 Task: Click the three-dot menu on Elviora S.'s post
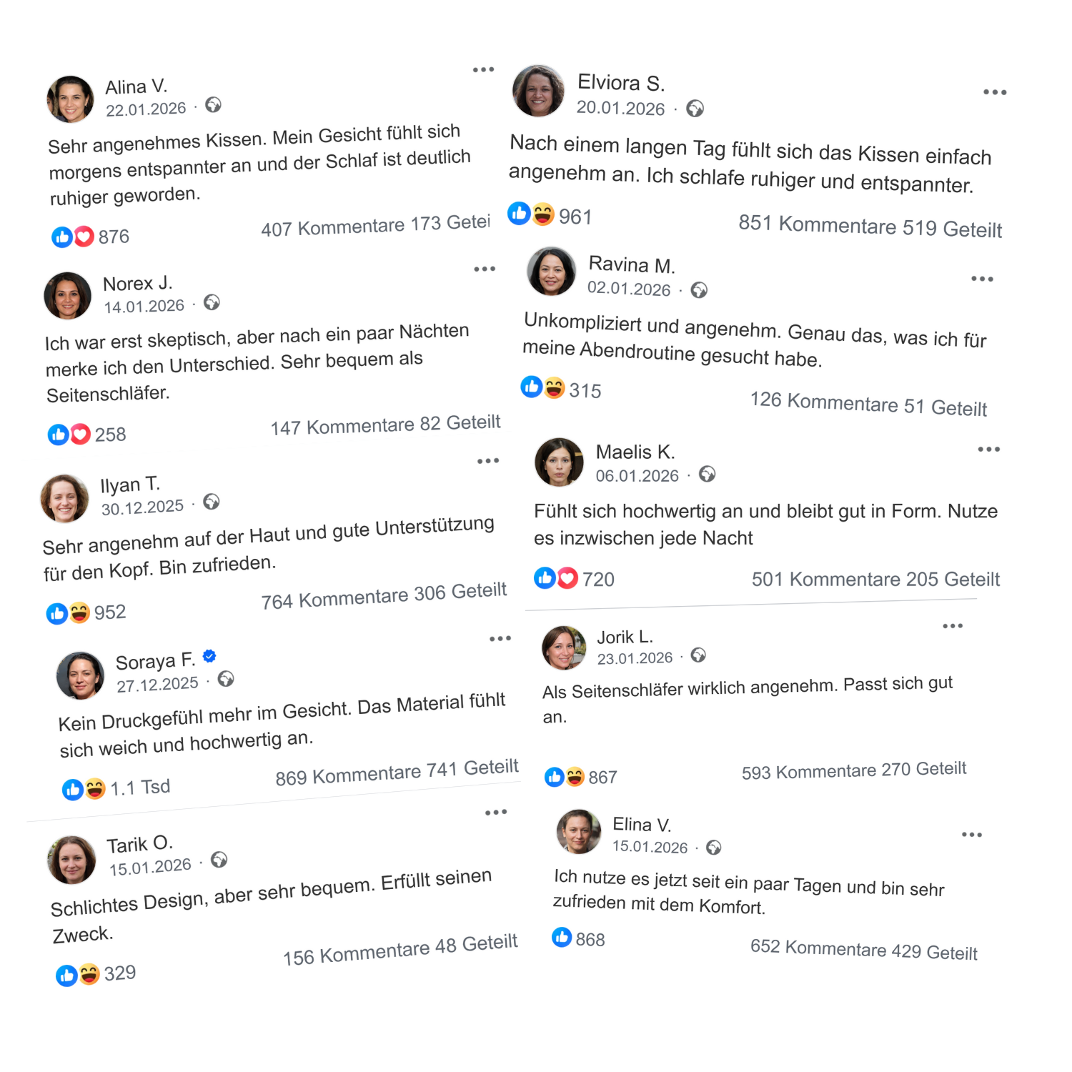click(995, 92)
